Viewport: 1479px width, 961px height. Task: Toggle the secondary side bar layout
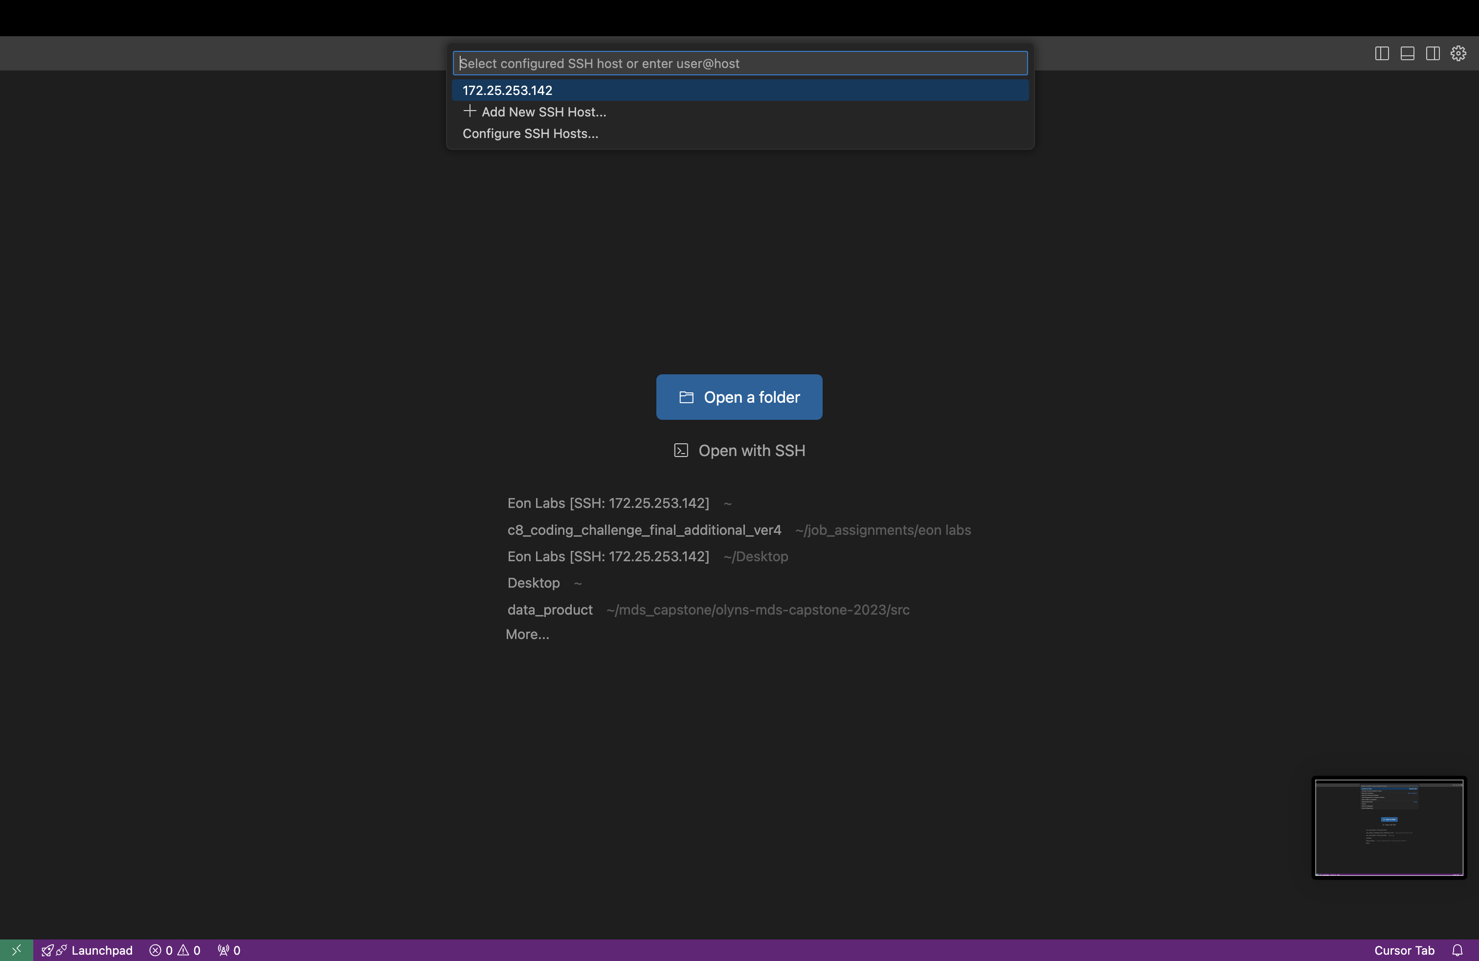(1433, 53)
